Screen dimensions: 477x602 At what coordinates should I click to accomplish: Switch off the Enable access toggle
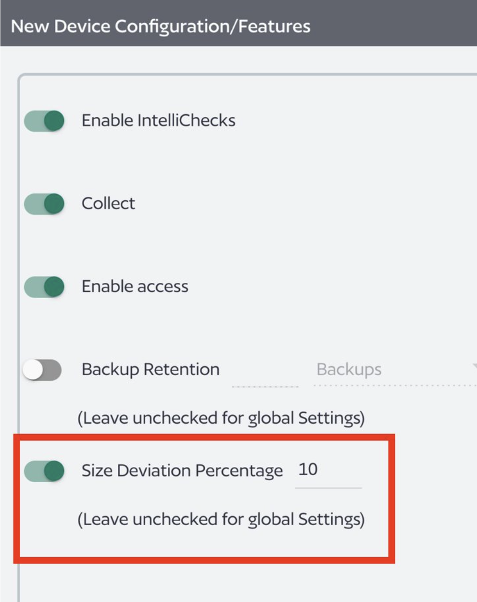44,287
